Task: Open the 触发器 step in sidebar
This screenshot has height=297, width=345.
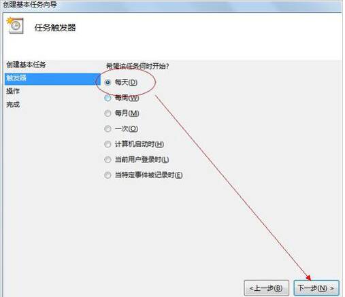Action: pos(52,78)
